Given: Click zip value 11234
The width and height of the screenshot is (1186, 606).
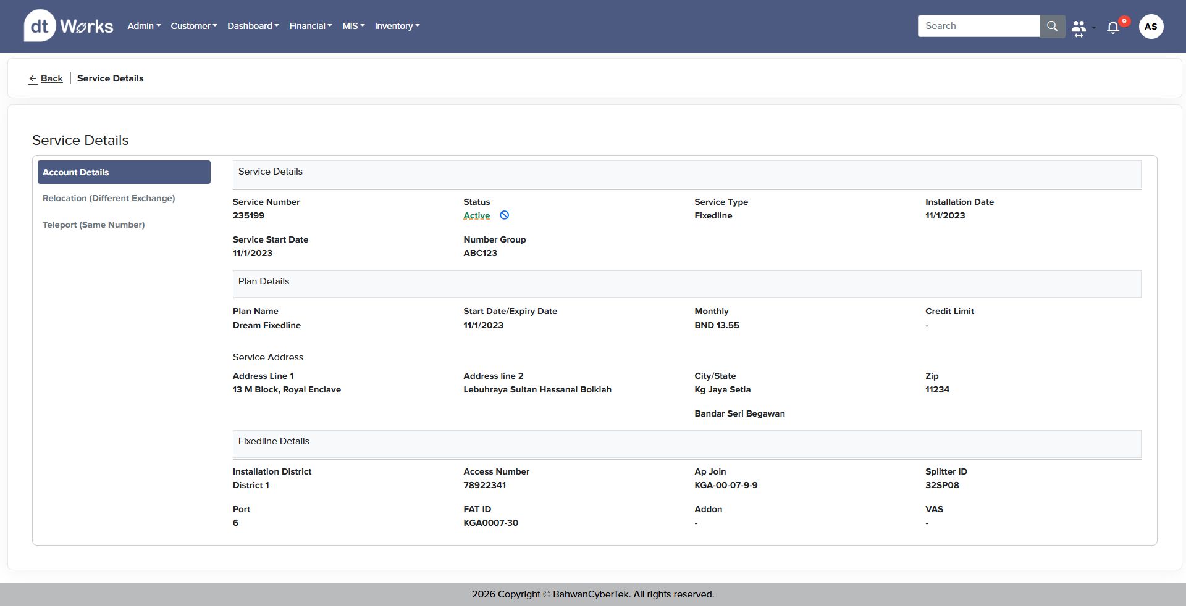Looking at the screenshot, I should coord(937,389).
